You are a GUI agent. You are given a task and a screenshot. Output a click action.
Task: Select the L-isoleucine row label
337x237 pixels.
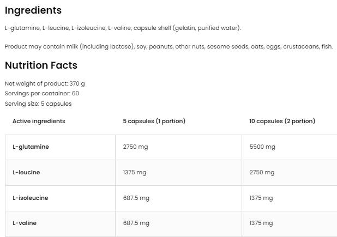(30, 198)
